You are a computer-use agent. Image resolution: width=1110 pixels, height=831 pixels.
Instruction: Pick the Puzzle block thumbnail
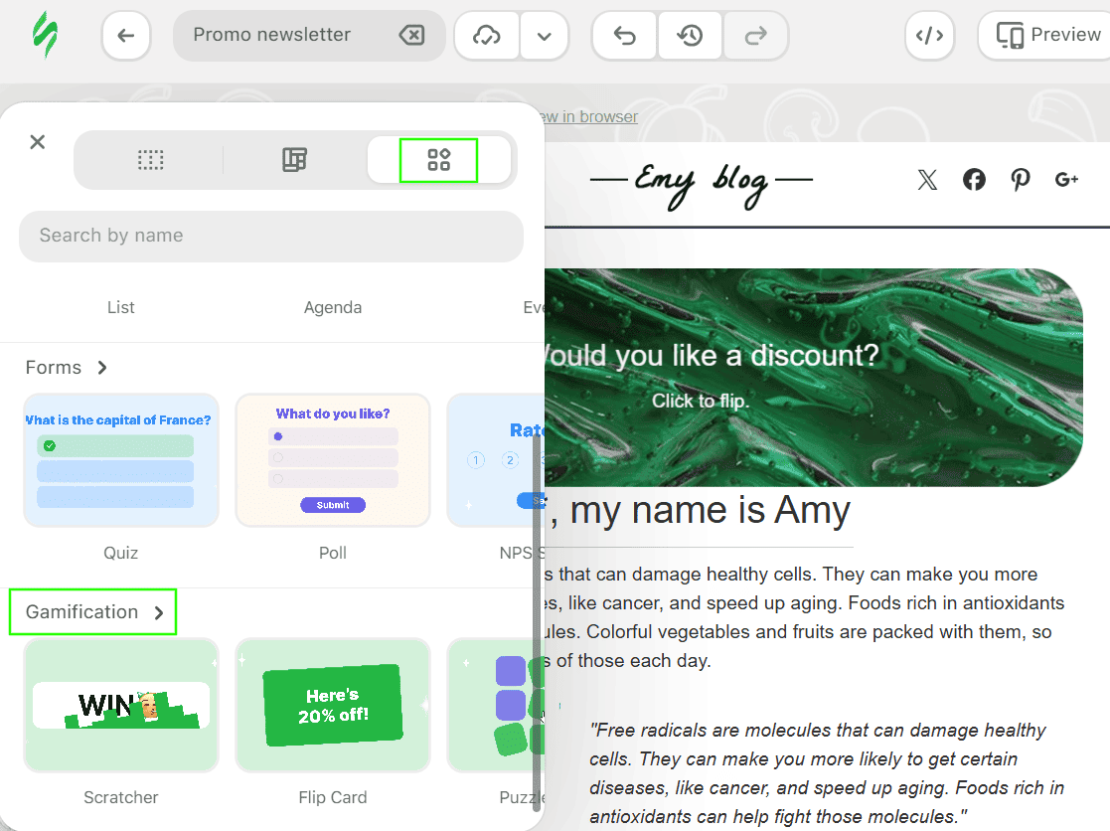click(496, 705)
